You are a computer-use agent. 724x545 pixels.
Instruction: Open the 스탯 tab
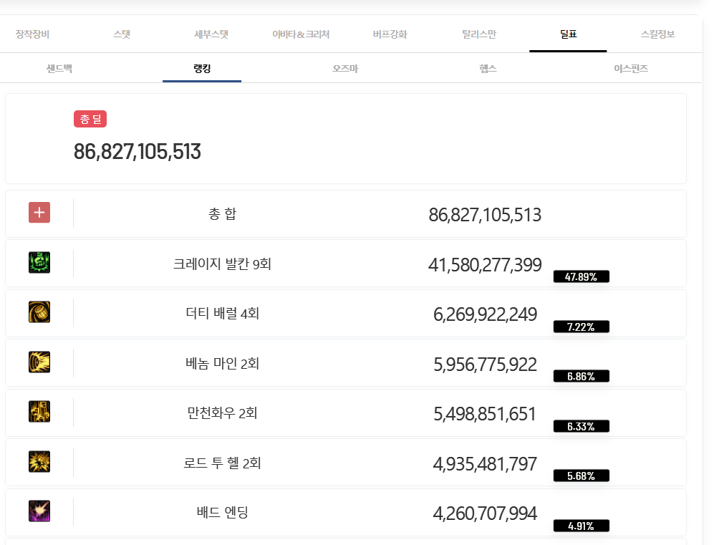(122, 34)
